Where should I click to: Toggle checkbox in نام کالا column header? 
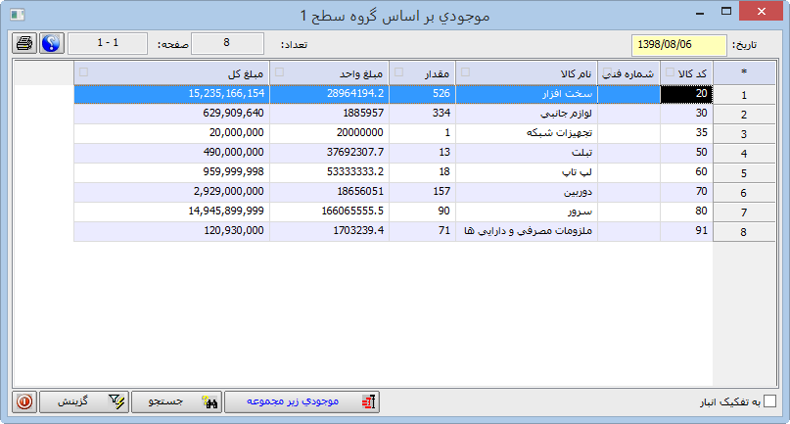[x=466, y=72]
